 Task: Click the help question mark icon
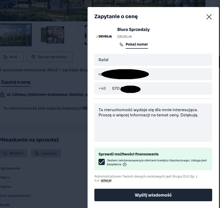point(125,165)
